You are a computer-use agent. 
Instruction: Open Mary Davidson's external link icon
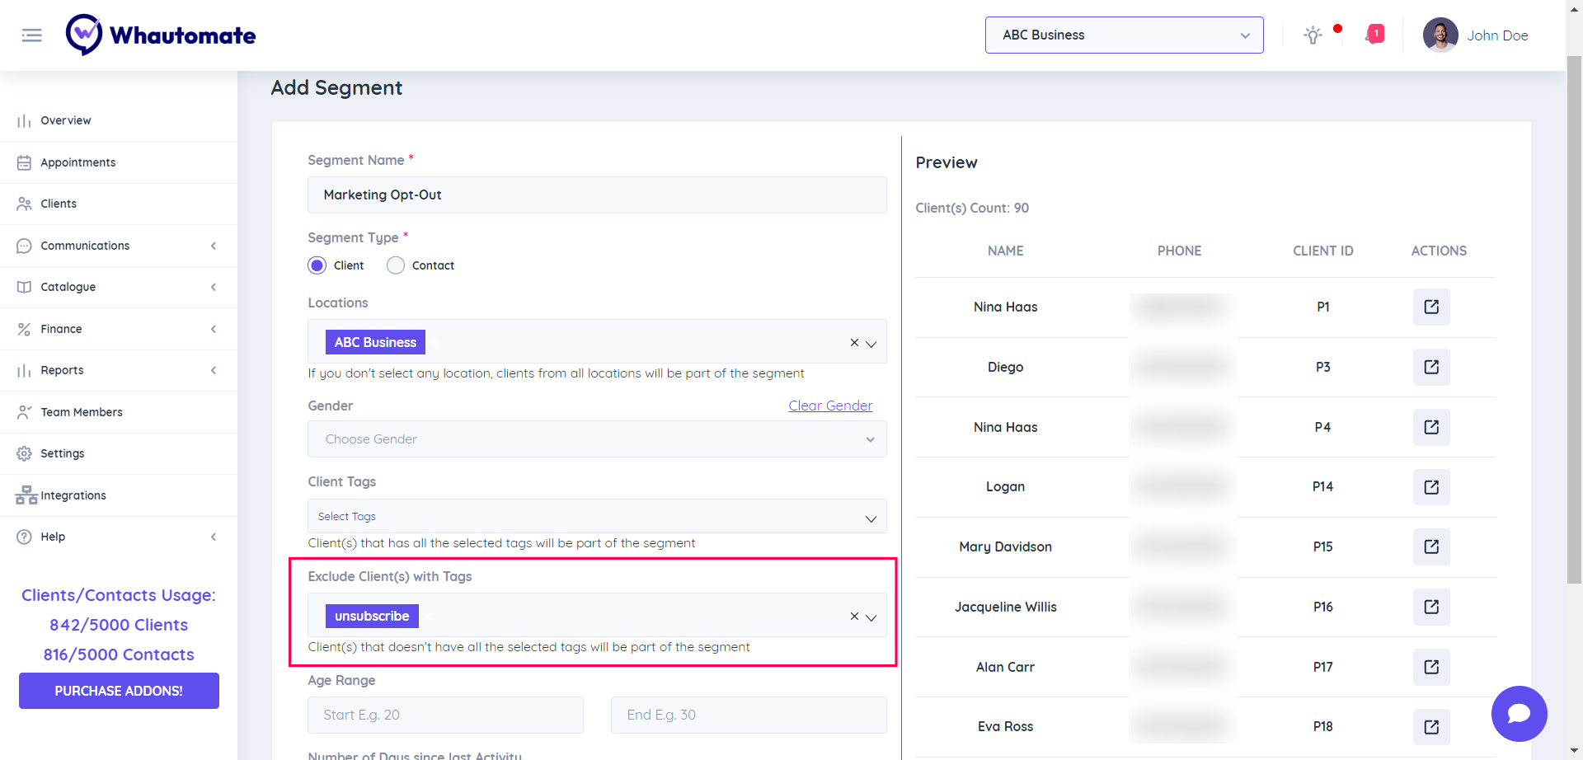(x=1431, y=547)
